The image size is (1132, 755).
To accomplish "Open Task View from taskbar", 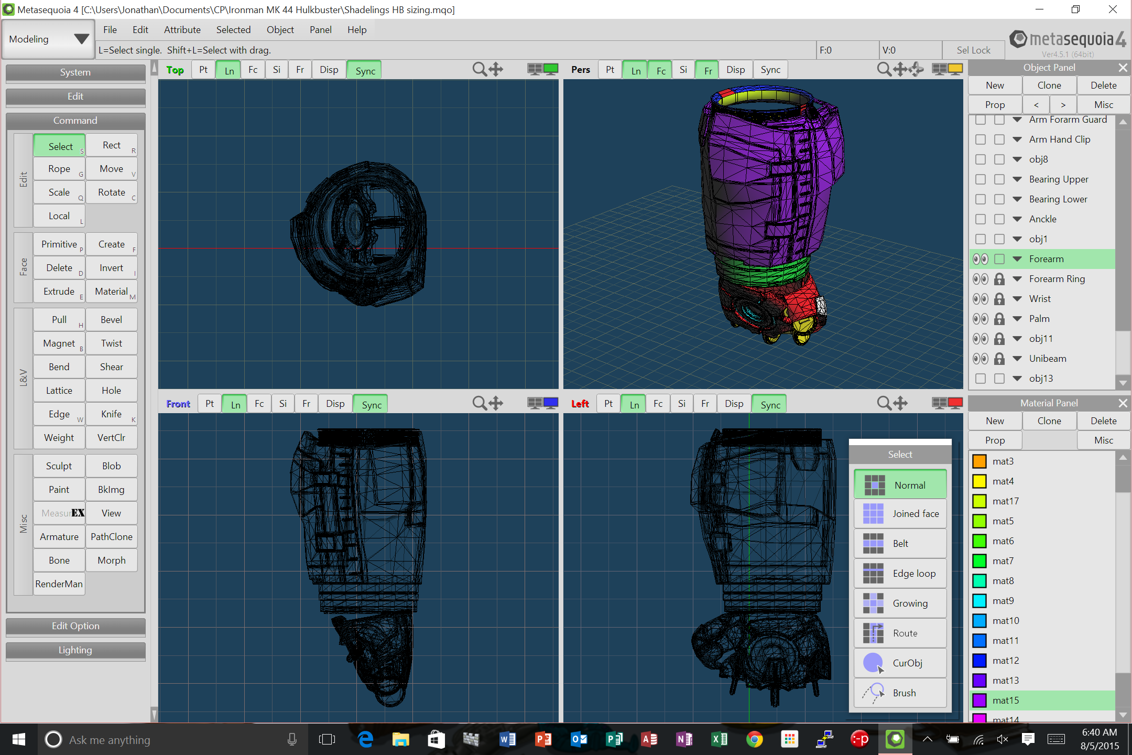I will tap(326, 740).
